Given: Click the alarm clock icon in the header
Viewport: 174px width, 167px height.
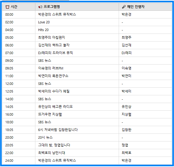Looking at the screenshot, I should click(x=7, y=7).
